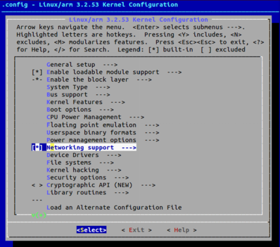Open Floating point emulation submenu
The height and width of the screenshot is (247, 280).
point(103,125)
